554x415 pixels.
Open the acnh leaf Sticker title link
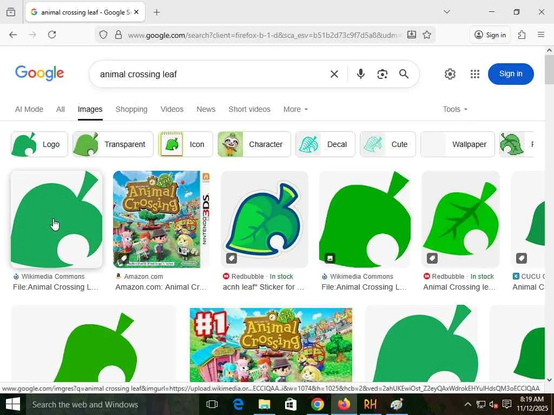pos(263,287)
